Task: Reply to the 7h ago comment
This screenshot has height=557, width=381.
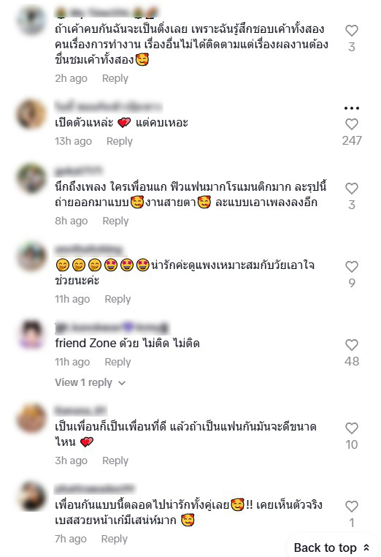Action: (x=115, y=539)
